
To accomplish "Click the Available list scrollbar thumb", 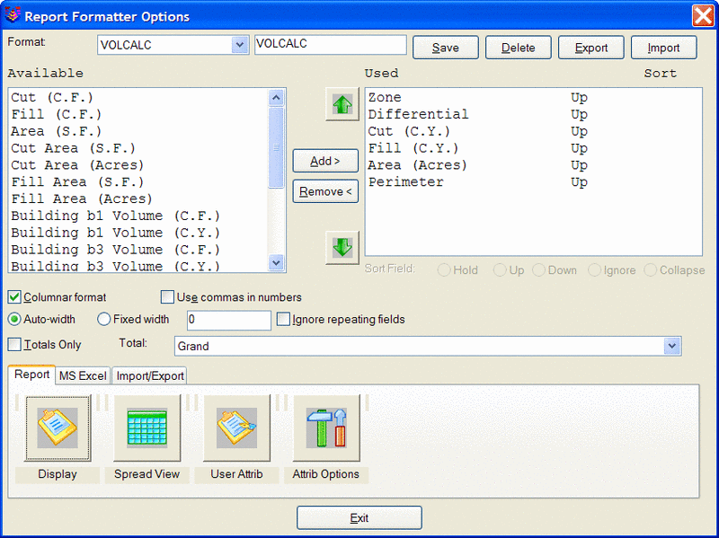I will pyautogui.click(x=276, y=147).
